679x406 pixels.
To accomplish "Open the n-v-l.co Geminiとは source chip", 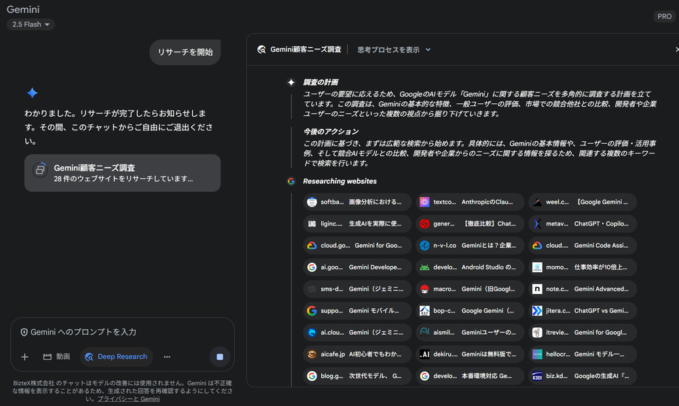I will (x=470, y=245).
